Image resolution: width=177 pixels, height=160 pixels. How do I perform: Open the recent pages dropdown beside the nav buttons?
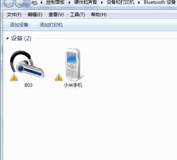click(27, 4)
